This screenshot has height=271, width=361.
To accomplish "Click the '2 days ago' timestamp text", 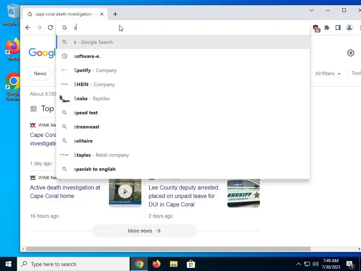I will pos(160,216).
